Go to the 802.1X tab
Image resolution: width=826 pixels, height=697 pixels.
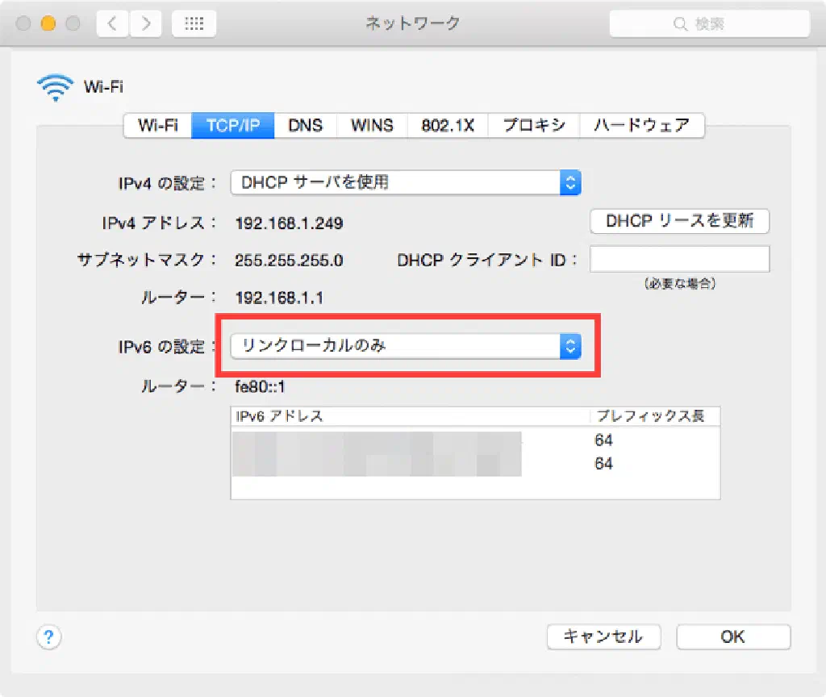pyautogui.click(x=448, y=125)
